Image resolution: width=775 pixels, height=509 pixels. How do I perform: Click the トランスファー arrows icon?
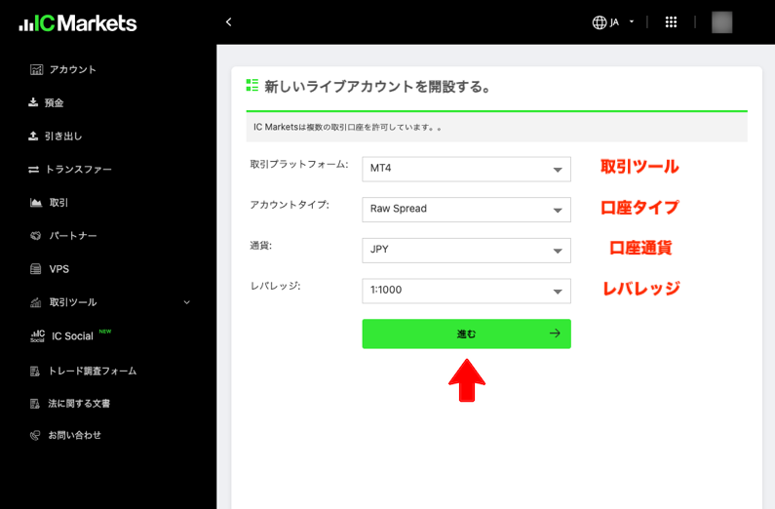click(x=33, y=170)
